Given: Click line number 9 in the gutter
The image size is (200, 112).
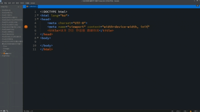Looking at the screenshot, I should (35, 42).
